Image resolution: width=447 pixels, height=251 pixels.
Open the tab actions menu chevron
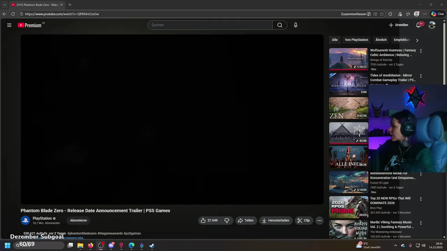pyautogui.click(x=5, y=5)
